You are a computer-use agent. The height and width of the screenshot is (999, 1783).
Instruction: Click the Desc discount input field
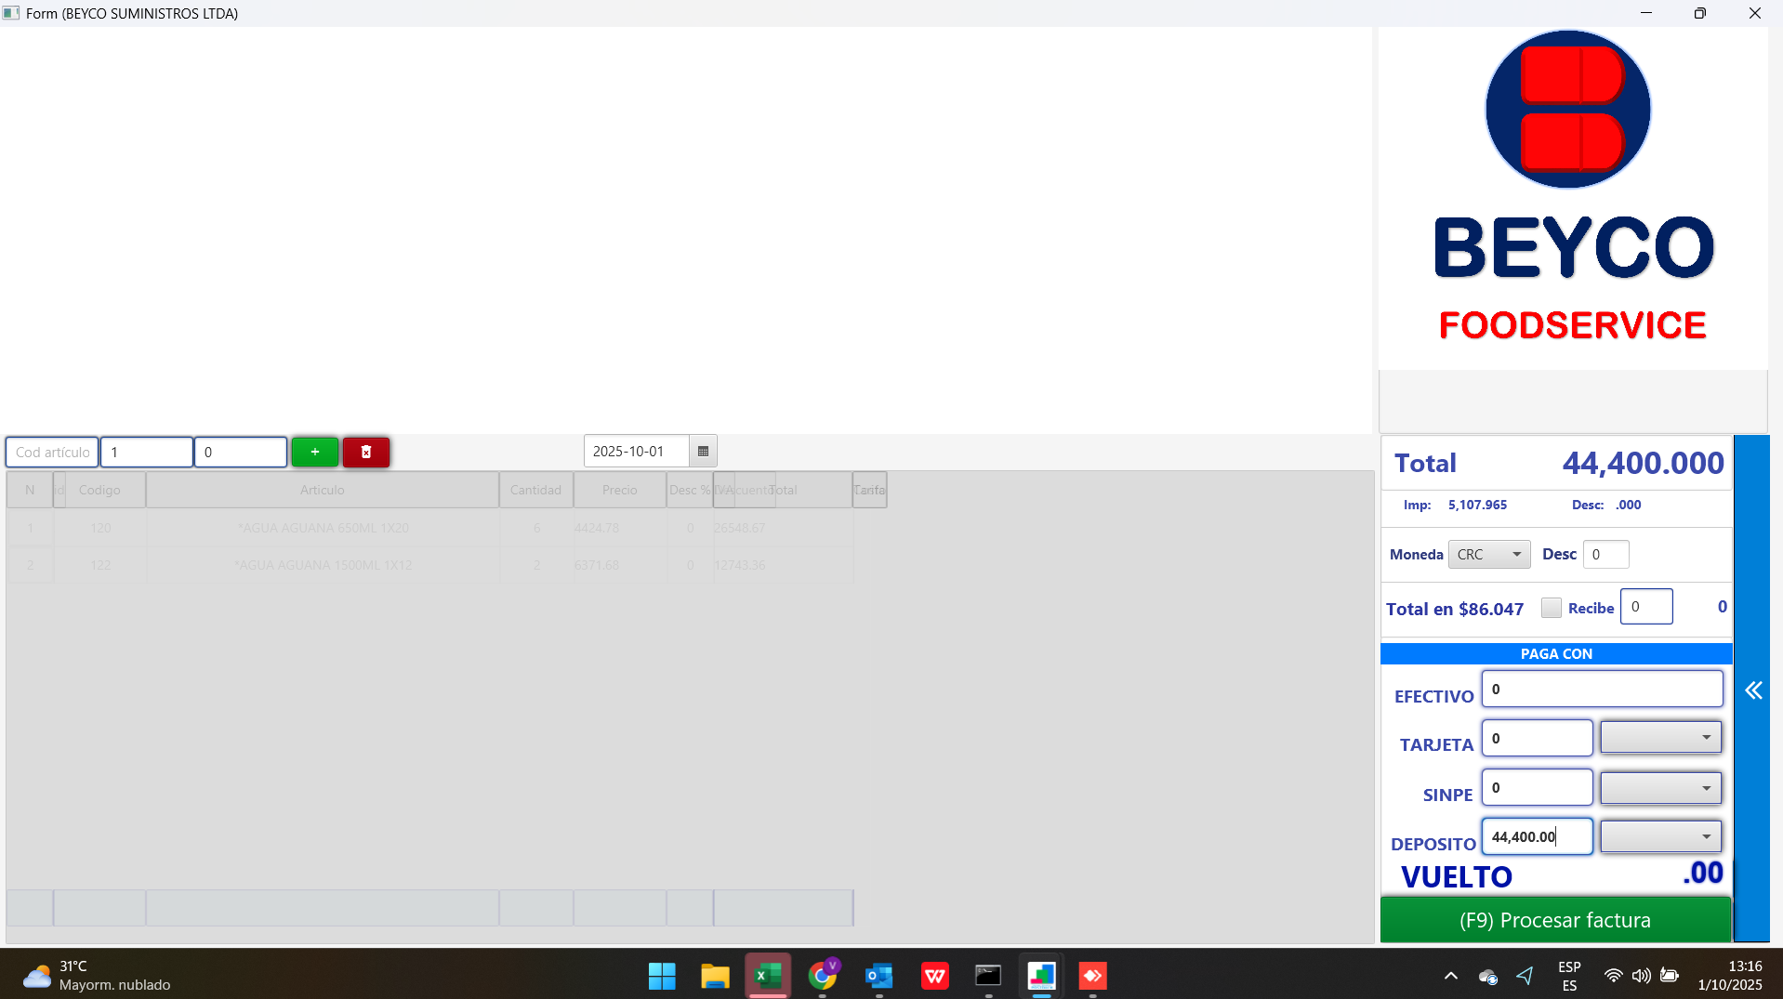[1605, 555]
